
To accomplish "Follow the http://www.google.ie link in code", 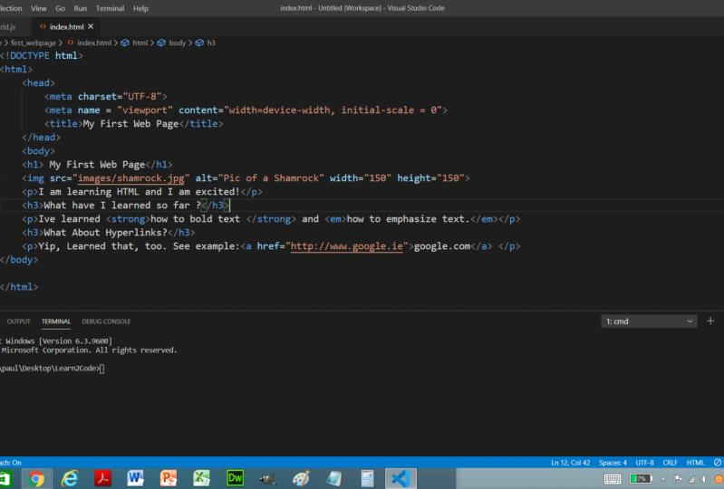I will pos(347,246).
